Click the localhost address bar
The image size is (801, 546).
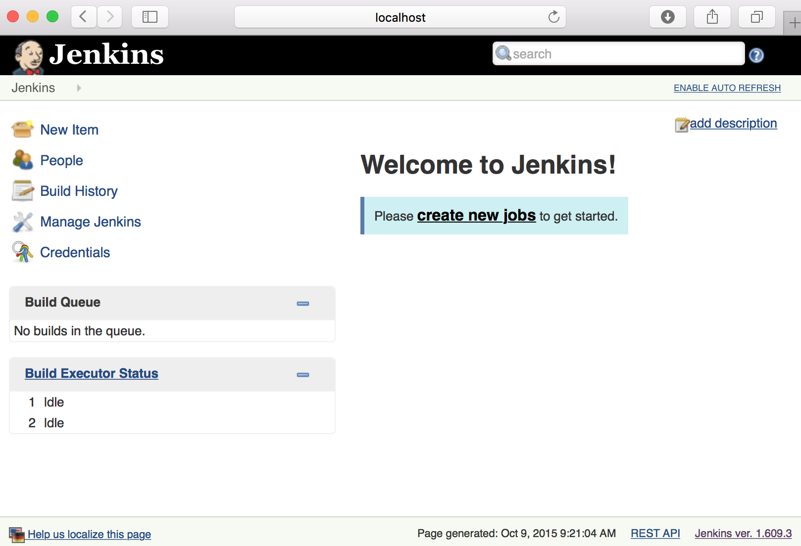(400, 17)
